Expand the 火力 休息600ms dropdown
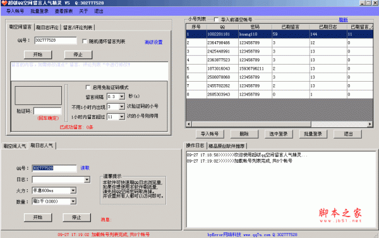This screenshot has height=238, width=379. [73, 191]
